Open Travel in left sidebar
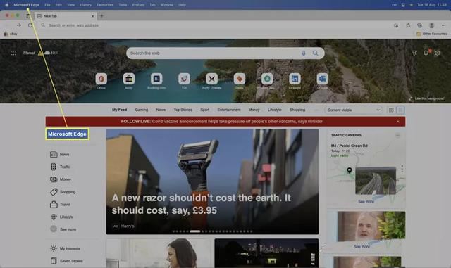Image resolution: width=451 pixels, height=268 pixels. tap(60, 205)
